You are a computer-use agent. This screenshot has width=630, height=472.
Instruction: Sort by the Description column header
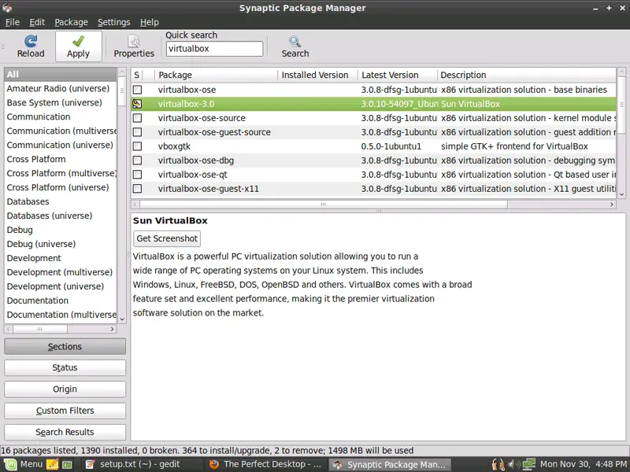526,75
